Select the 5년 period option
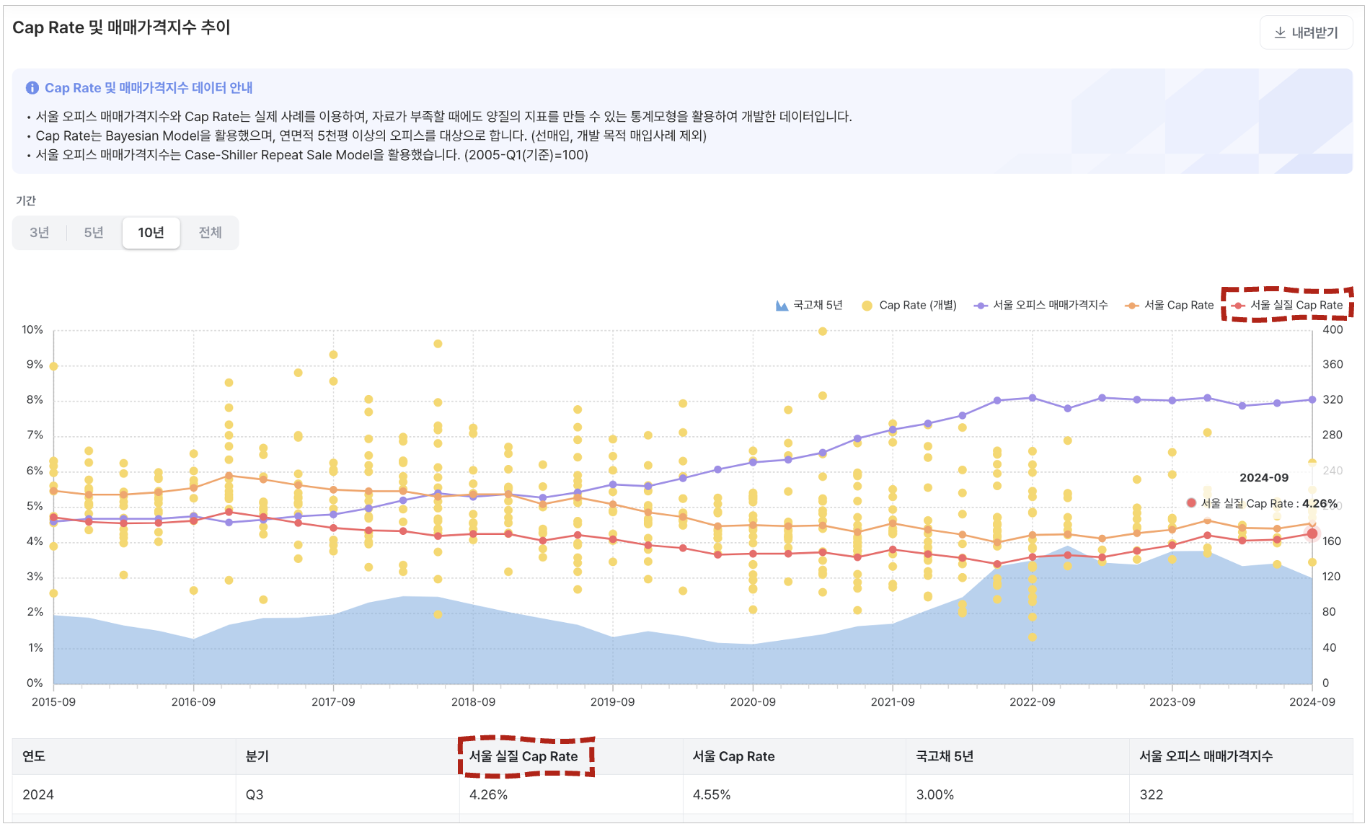The height and width of the screenshot is (829, 1370). pos(94,233)
